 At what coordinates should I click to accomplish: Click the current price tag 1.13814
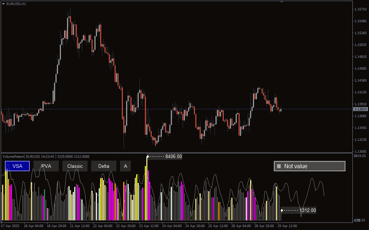[x=360, y=109]
